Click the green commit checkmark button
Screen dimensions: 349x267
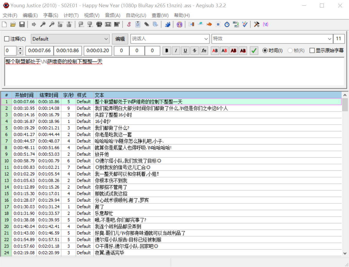(x=254, y=50)
